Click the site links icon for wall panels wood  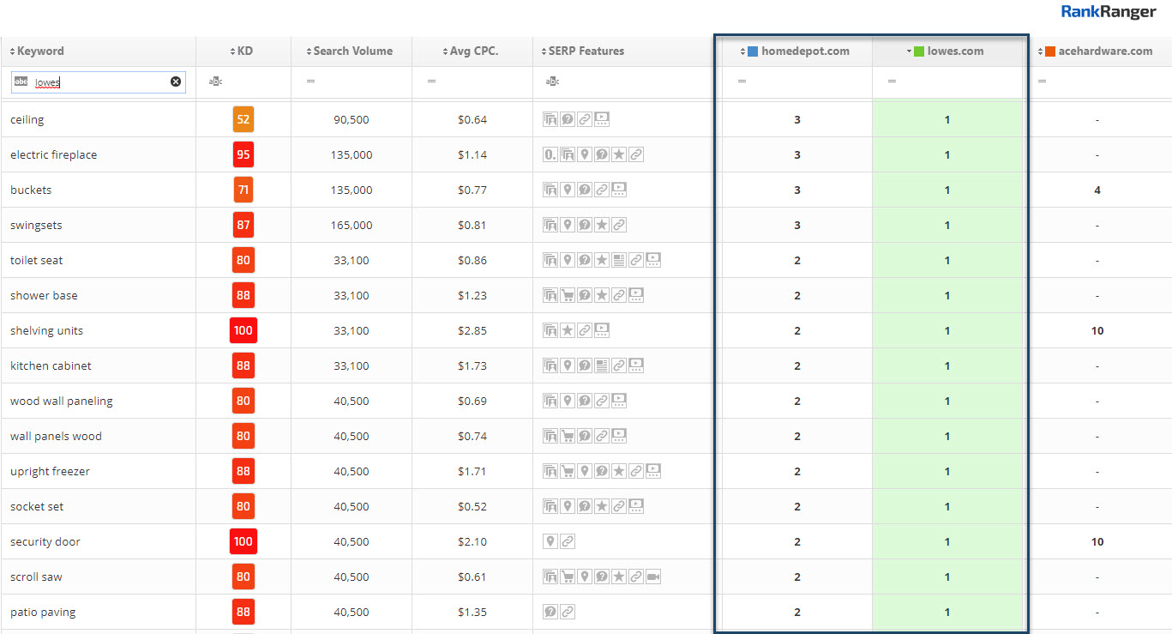(602, 436)
